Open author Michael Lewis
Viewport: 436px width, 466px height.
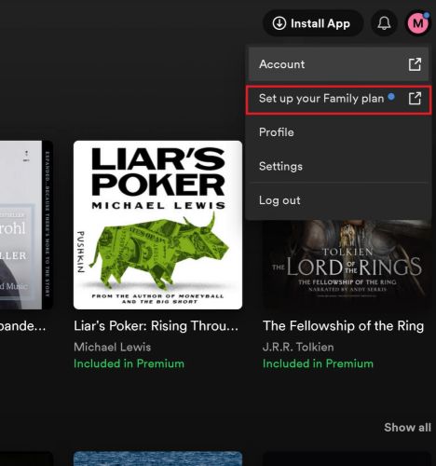pyautogui.click(x=113, y=347)
